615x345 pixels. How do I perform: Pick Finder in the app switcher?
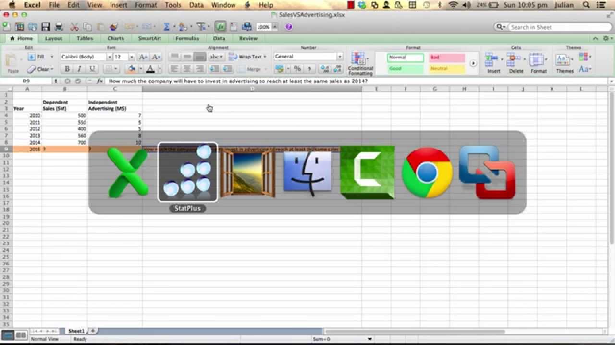(x=307, y=172)
